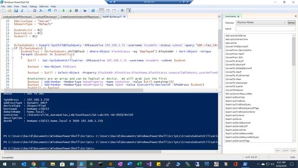Open Visual Studio from taskbar
This screenshot has width=298, height=168.
(x=149, y=164)
